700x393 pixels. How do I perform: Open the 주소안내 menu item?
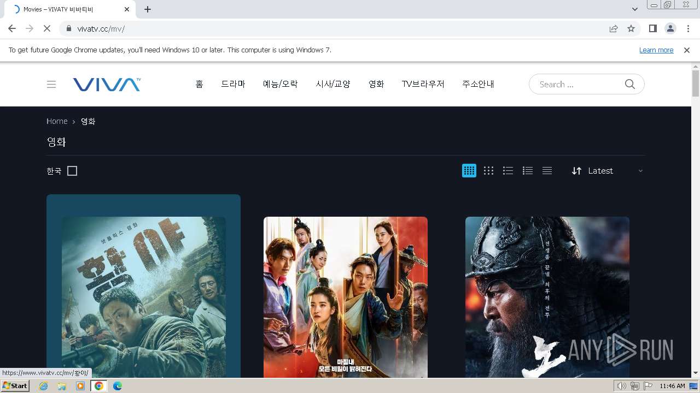tap(478, 84)
